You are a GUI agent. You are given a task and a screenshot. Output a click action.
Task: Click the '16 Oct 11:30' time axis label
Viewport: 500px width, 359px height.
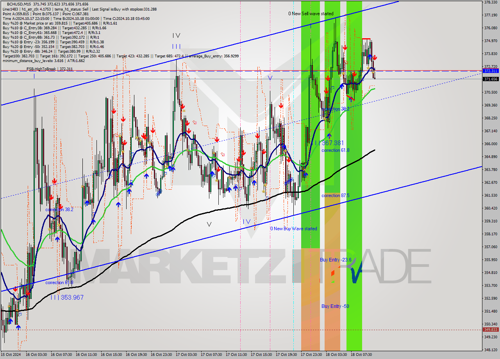(86, 355)
